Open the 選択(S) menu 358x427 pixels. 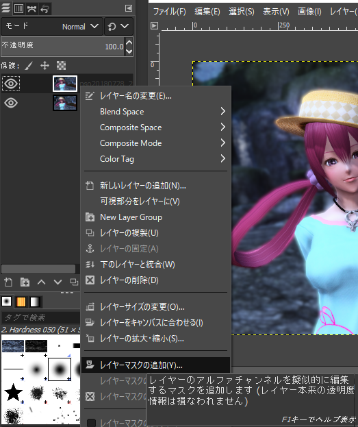pos(242,12)
